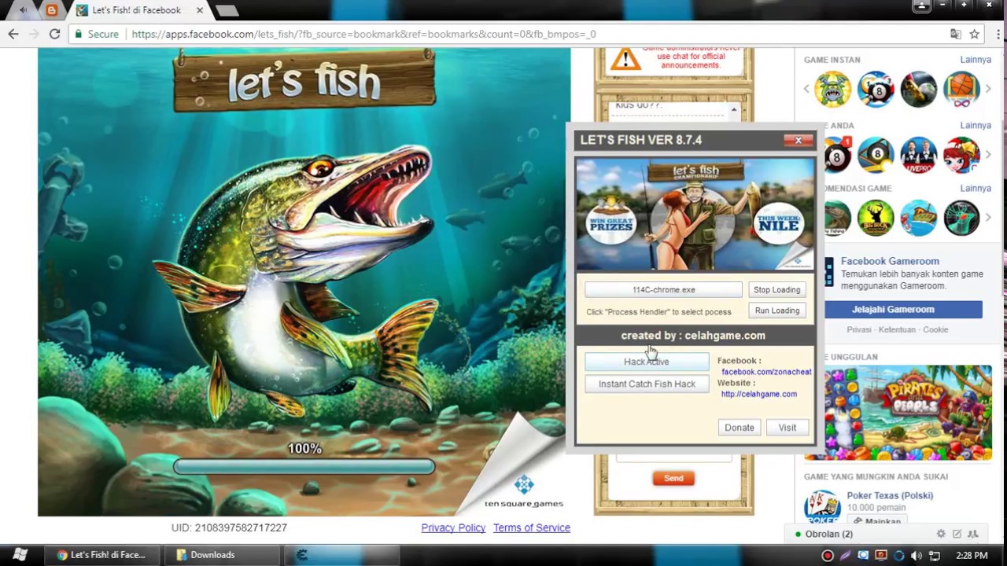Go back using the browser back arrow
The height and width of the screenshot is (566, 1007).
tap(13, 34)
